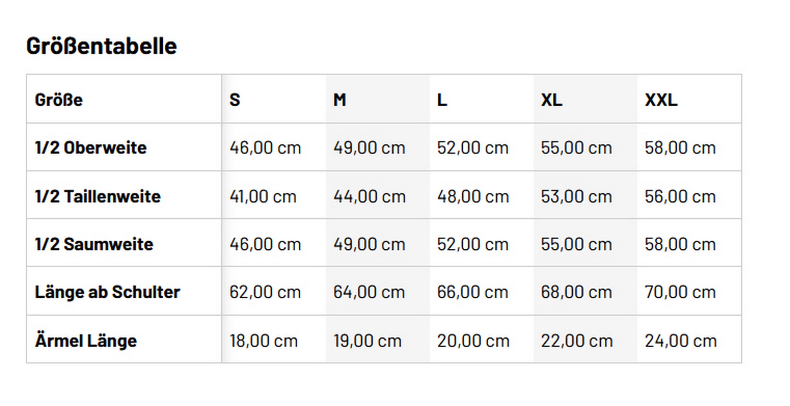Image resolution: width=790 pixels, height=406 pixels.
Task: Click the 48,00 cm Taillenweite value
Action: pos(473,197)
